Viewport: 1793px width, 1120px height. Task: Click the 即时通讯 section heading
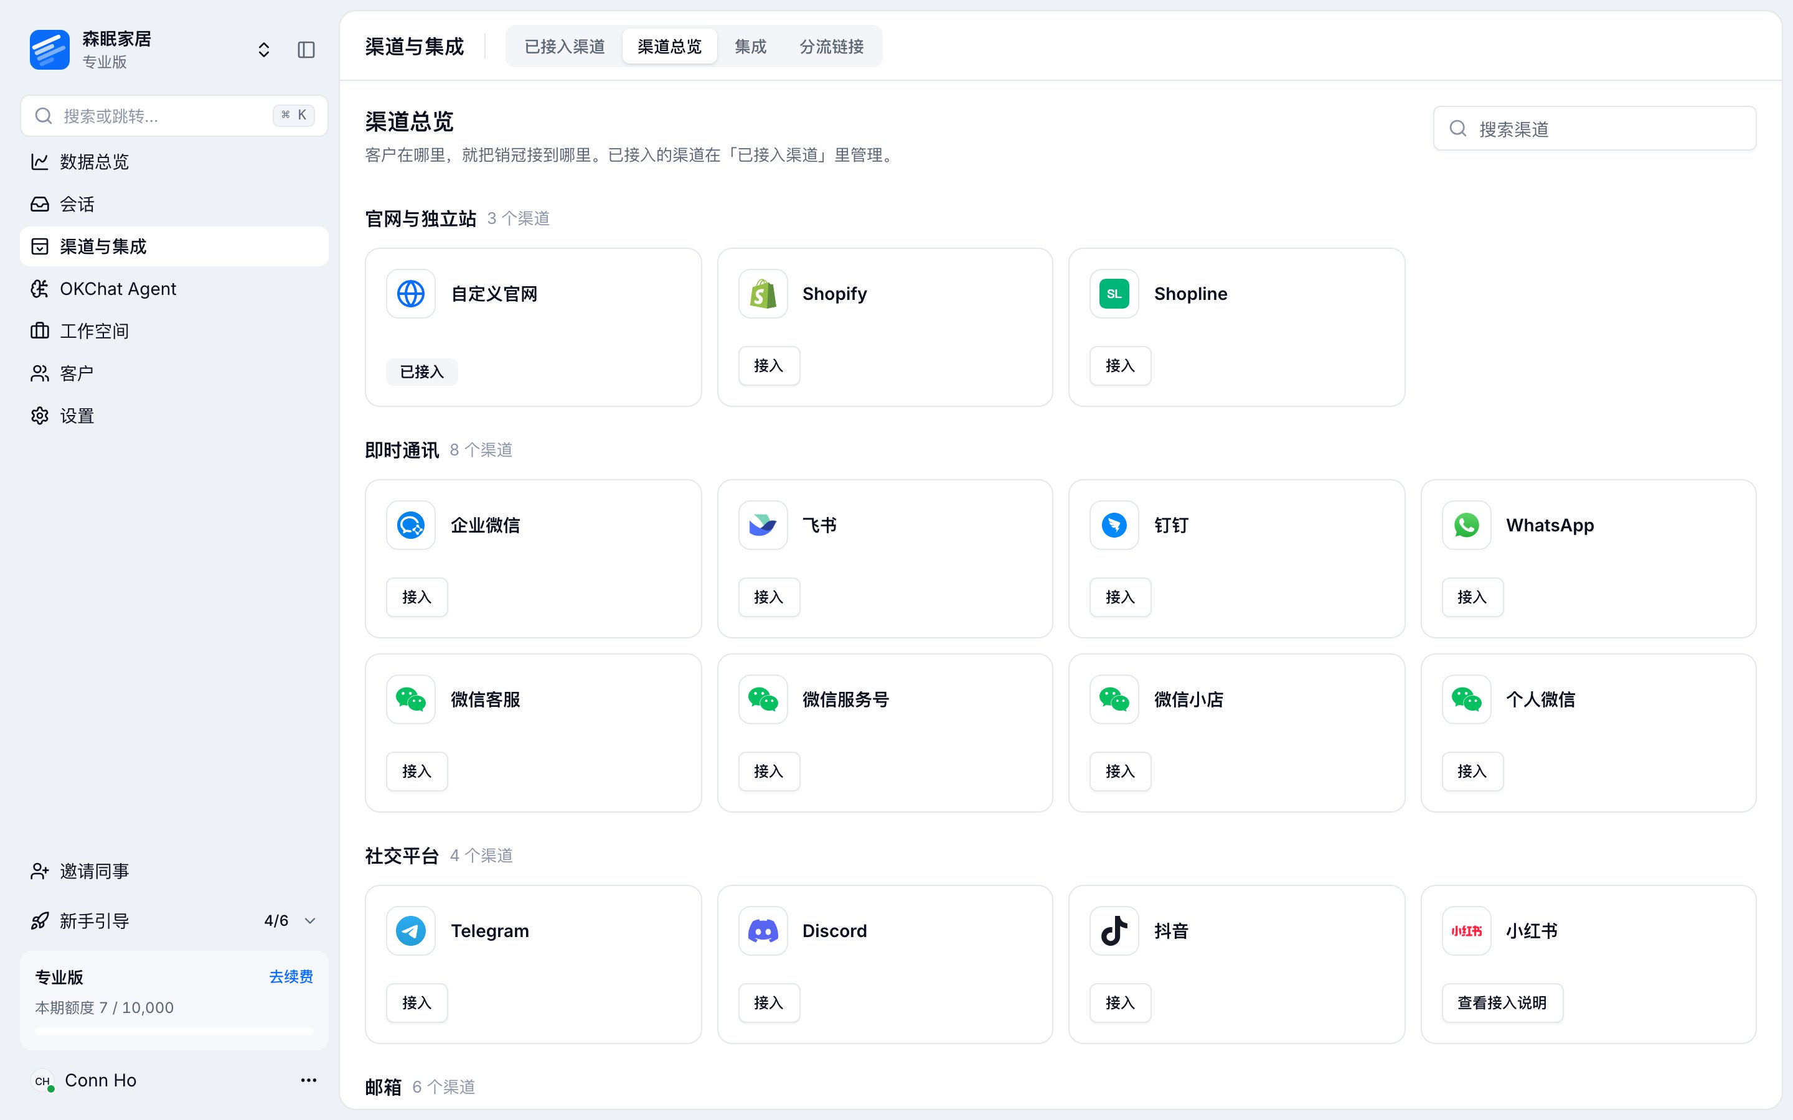coord(402,450)
